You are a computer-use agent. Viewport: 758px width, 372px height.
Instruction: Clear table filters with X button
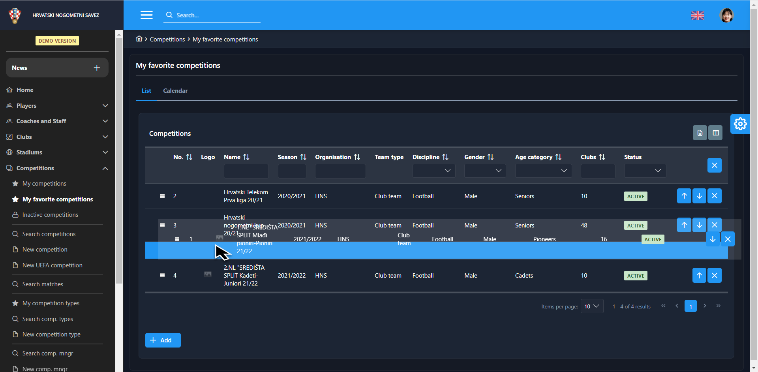coord(714,165)
